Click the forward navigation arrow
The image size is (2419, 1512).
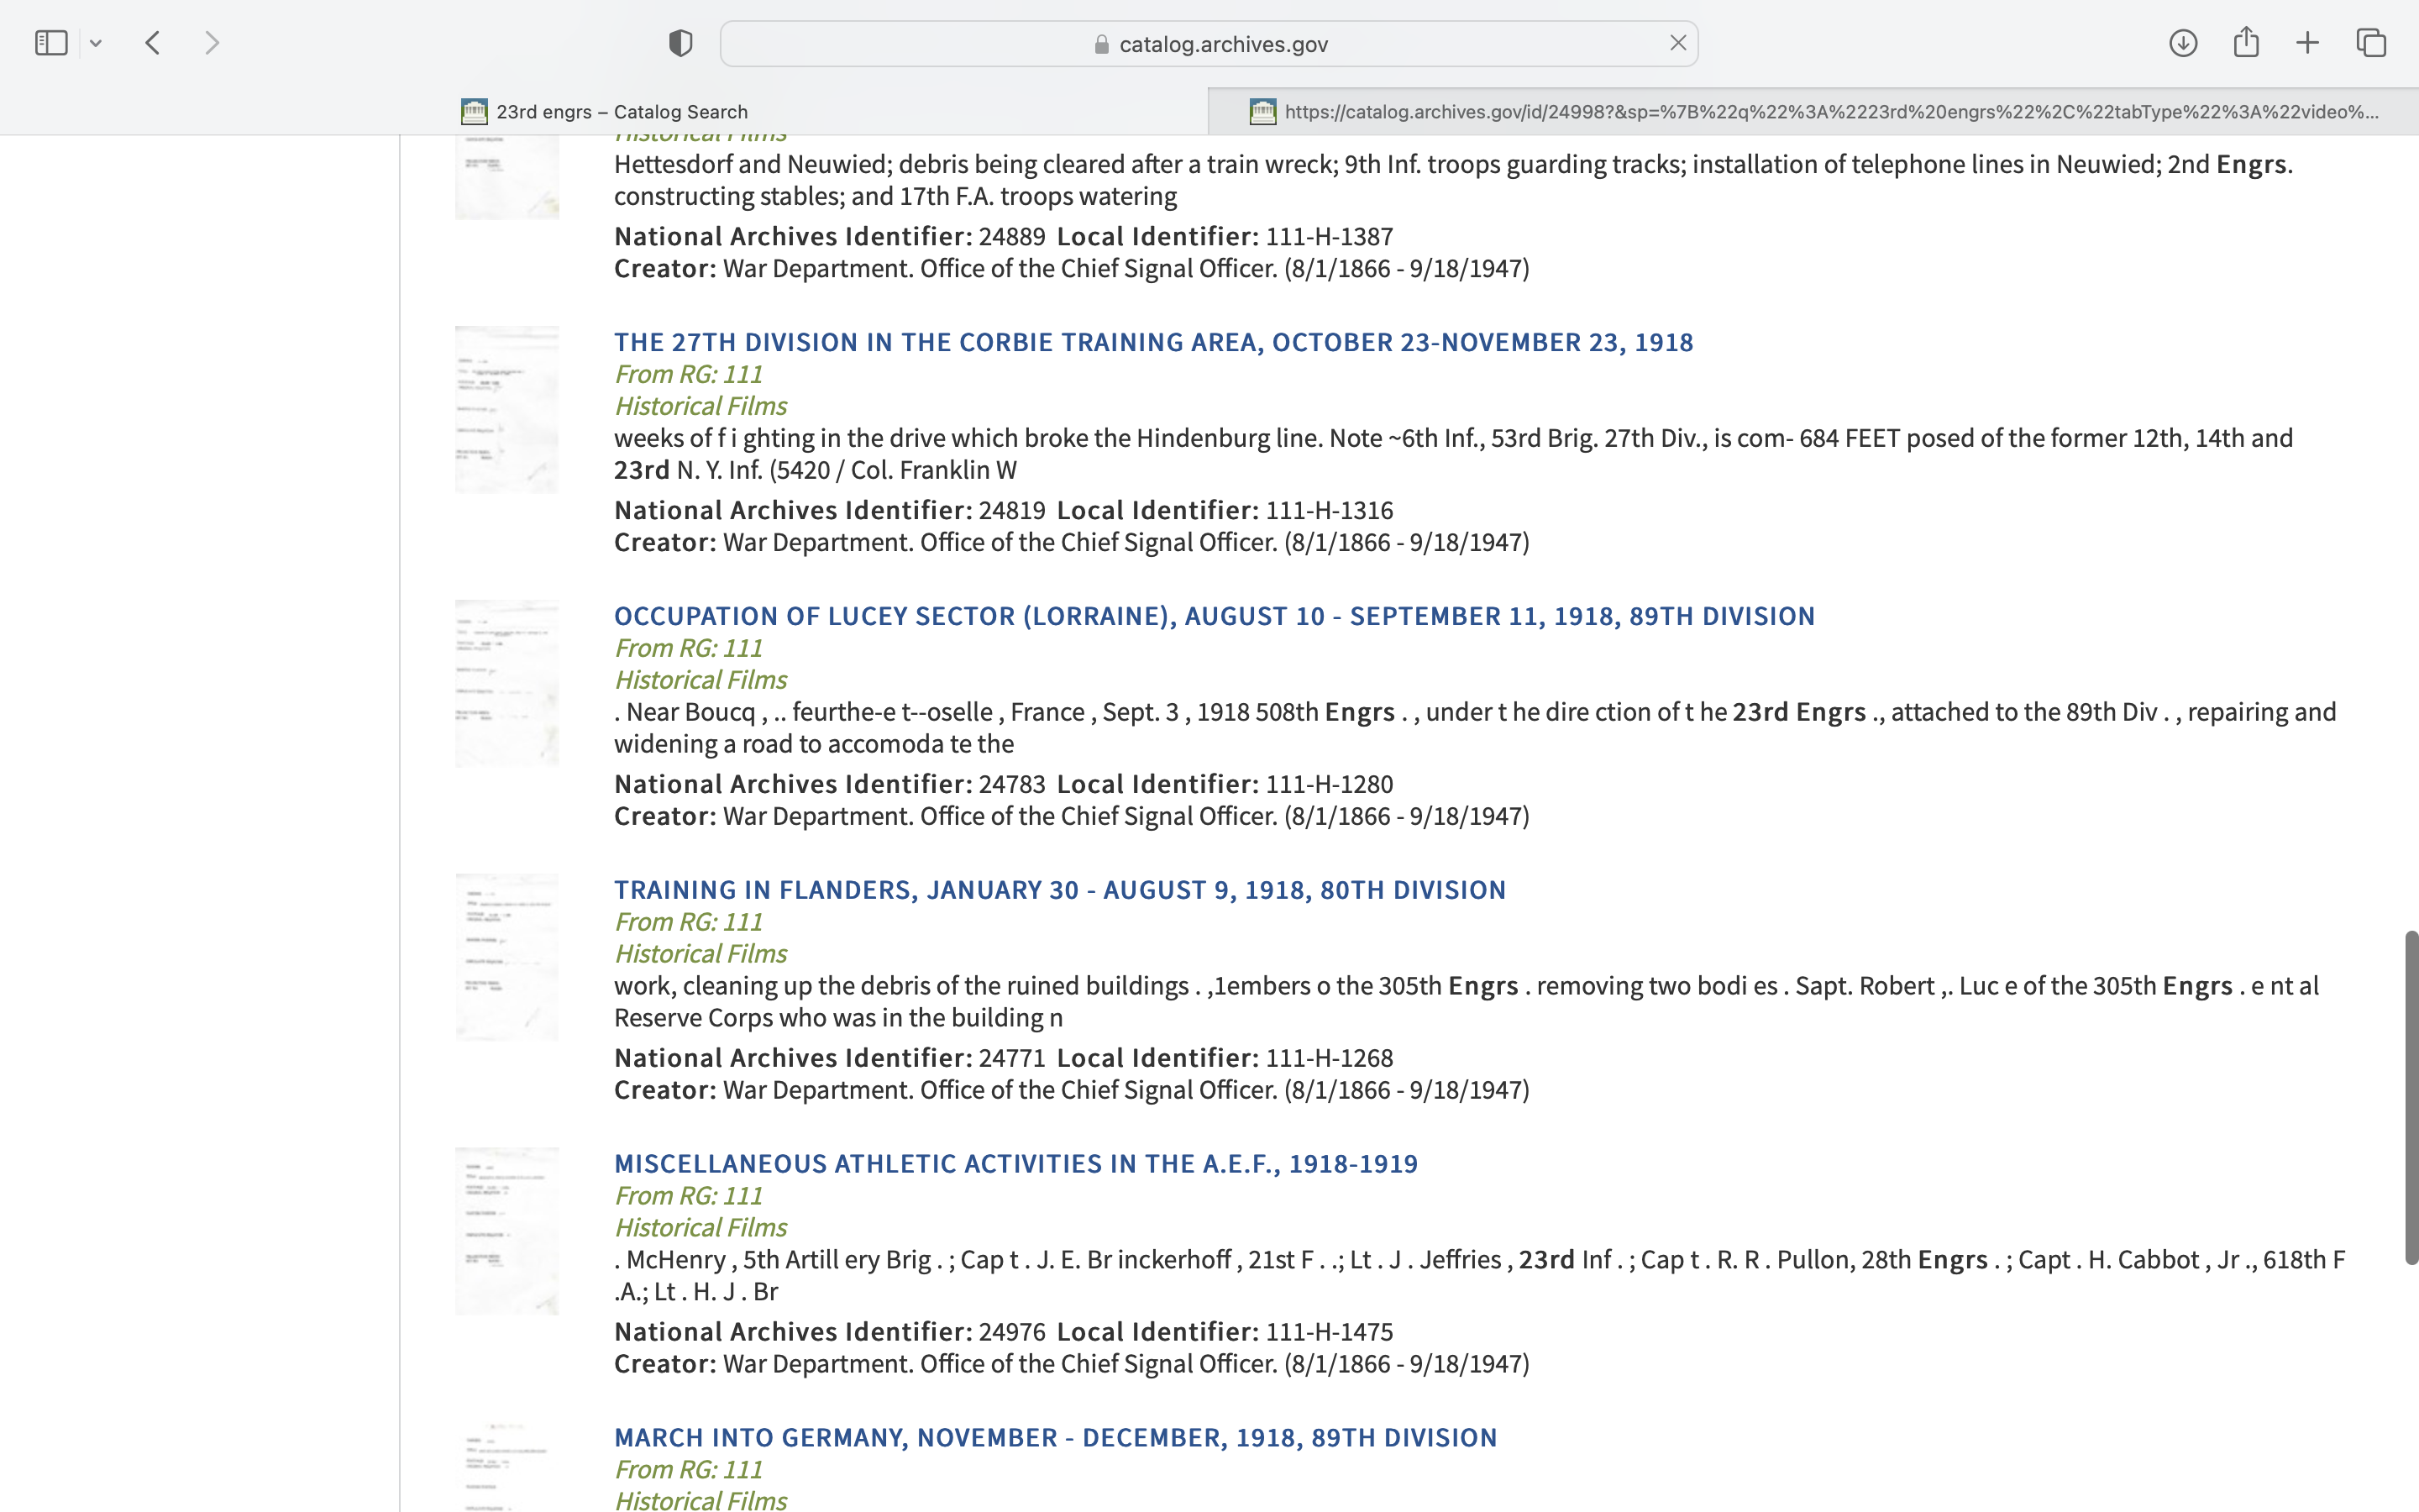click(x=211, y=43)
